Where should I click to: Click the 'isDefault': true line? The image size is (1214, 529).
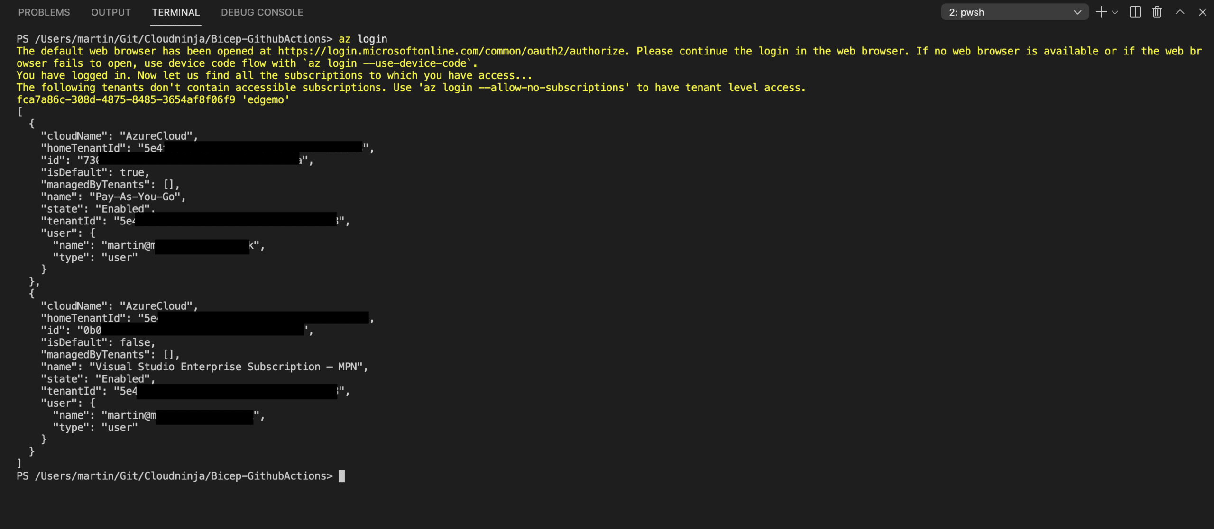[x=95, y=172]
